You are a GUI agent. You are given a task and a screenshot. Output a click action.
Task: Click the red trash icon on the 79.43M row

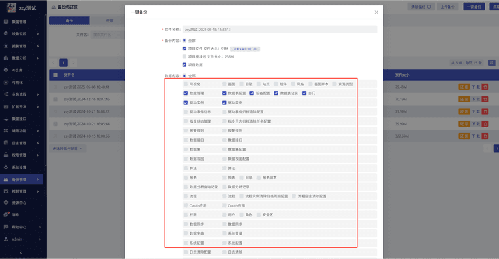(485, 87)
